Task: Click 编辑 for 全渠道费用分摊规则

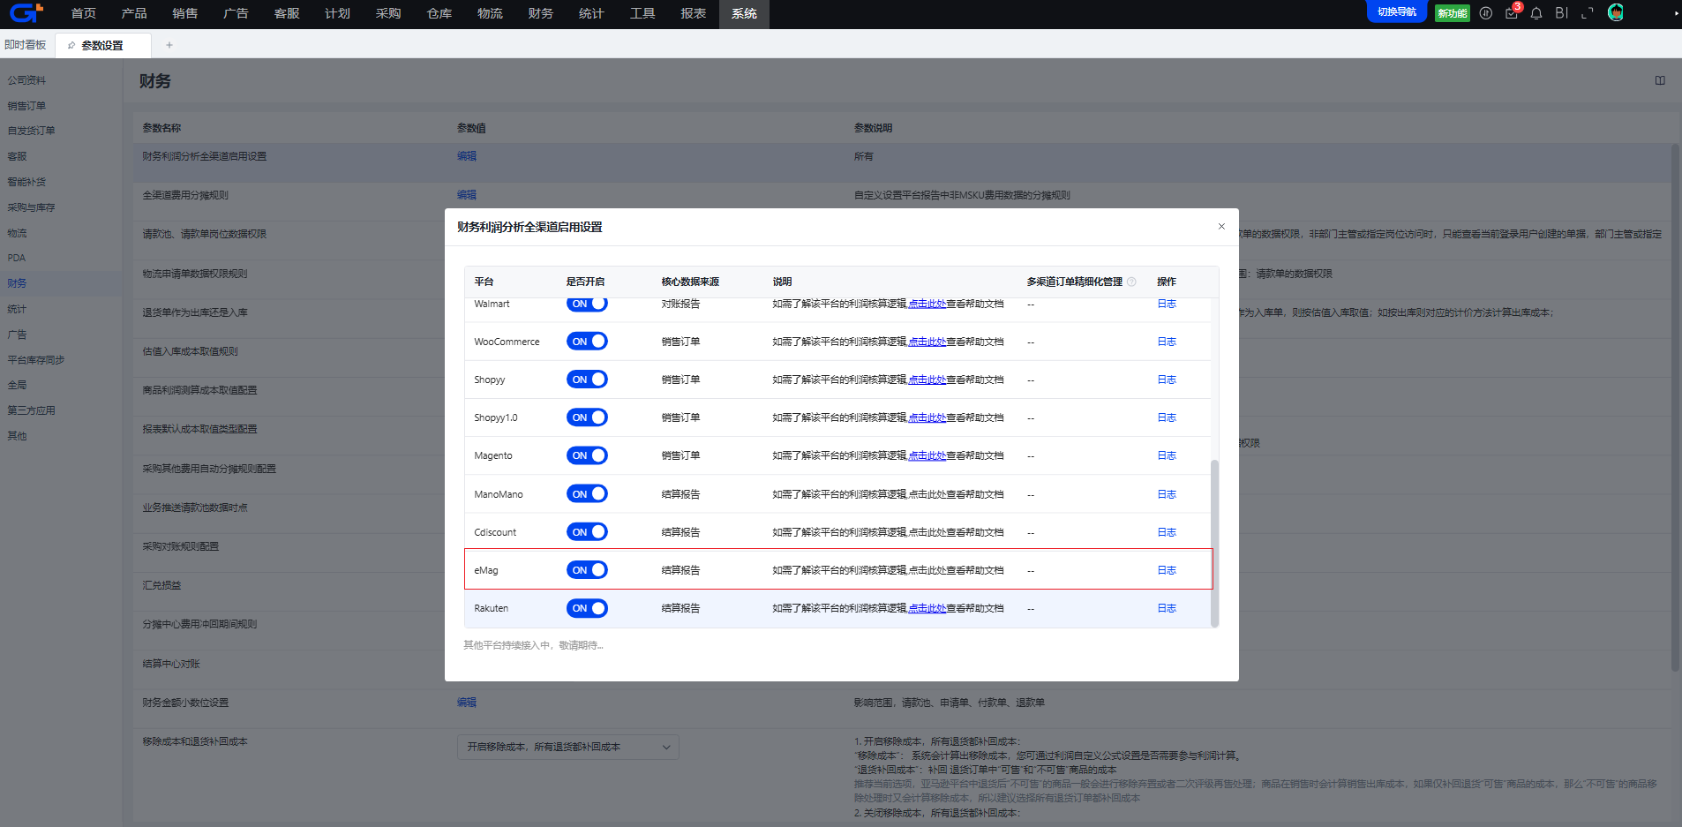Action: tap(467, 195)
